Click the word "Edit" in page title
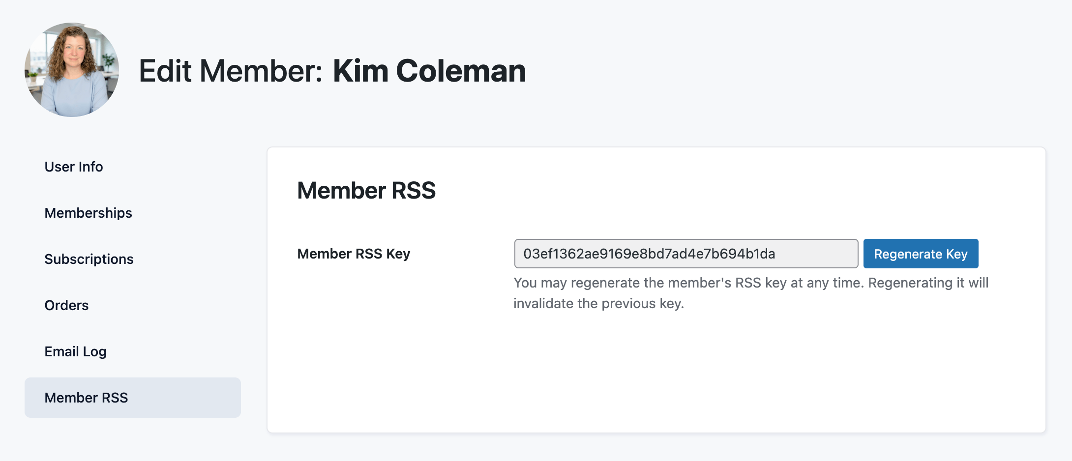This screenshot has height=461, width=1072. (165, 71)
